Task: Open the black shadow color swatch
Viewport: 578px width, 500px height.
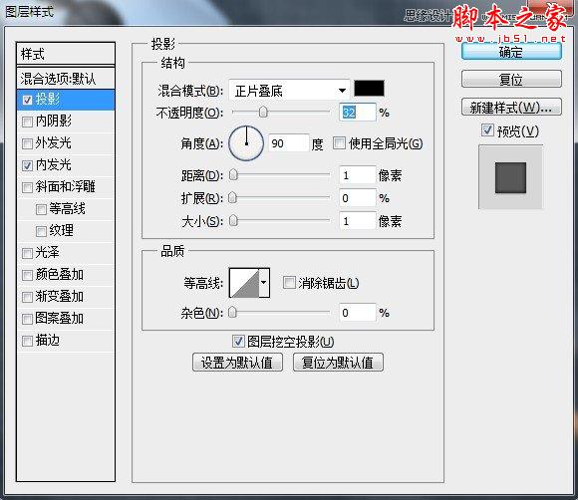Action: 369,89
